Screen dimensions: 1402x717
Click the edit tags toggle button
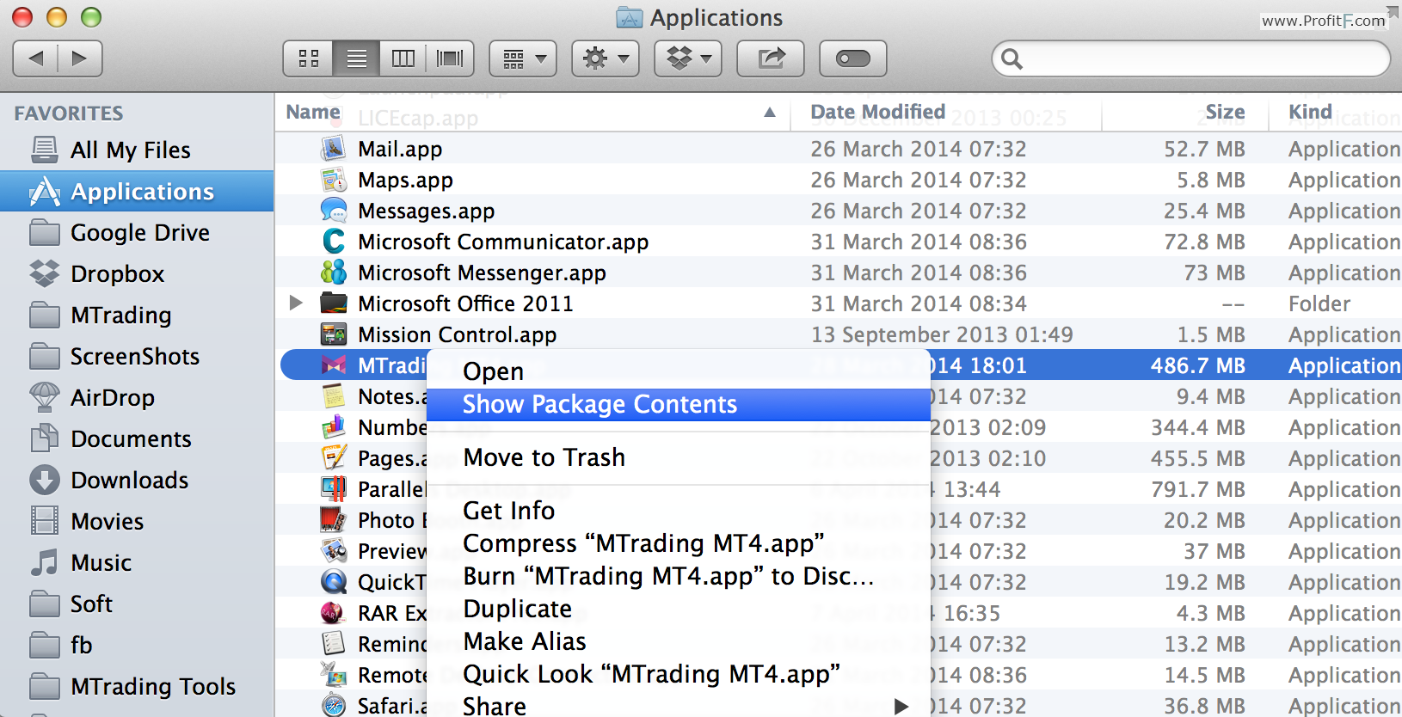[852, 58]
